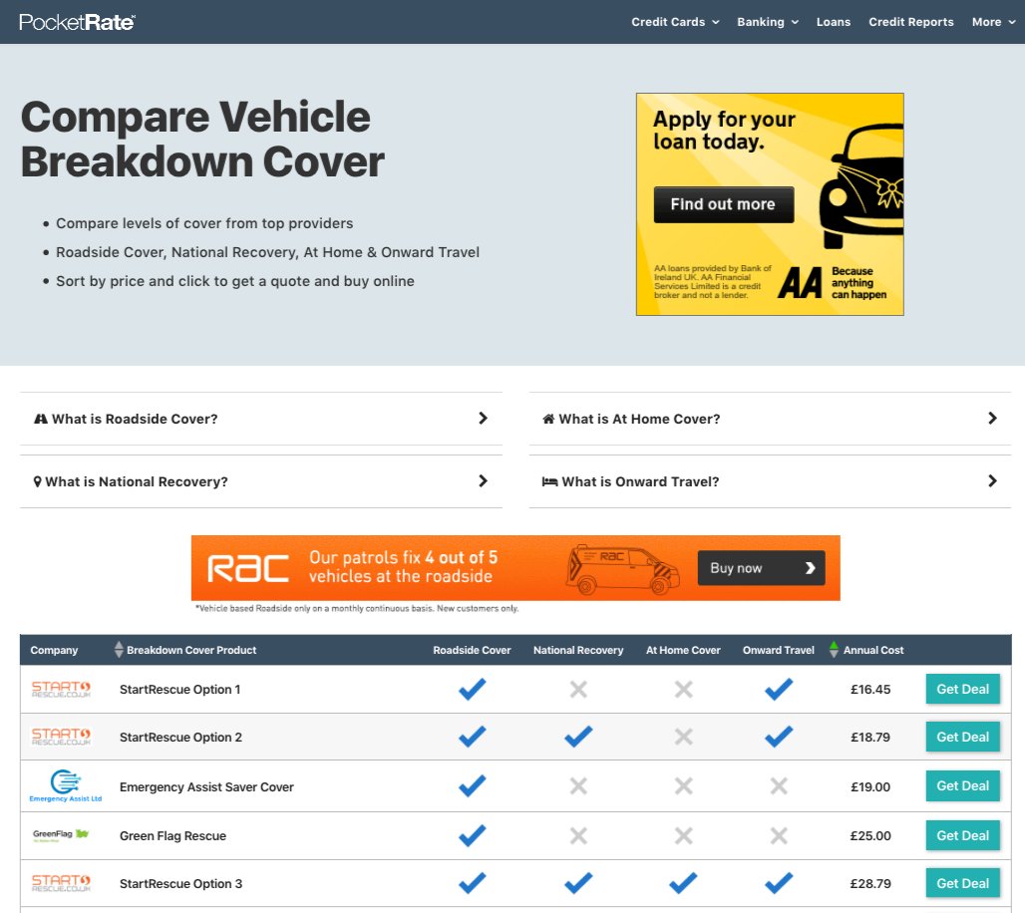Click Emergency Assist Saver Cover product name
The width and height of the screenshot is (1025, 913).
click(x=206, y=786)
